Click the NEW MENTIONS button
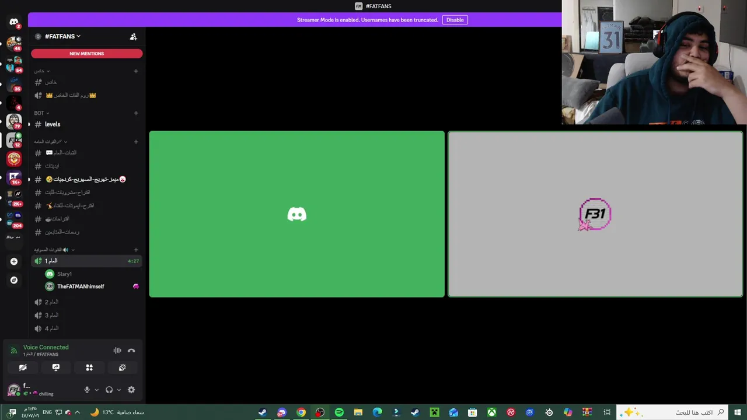 tap(86, 54)
